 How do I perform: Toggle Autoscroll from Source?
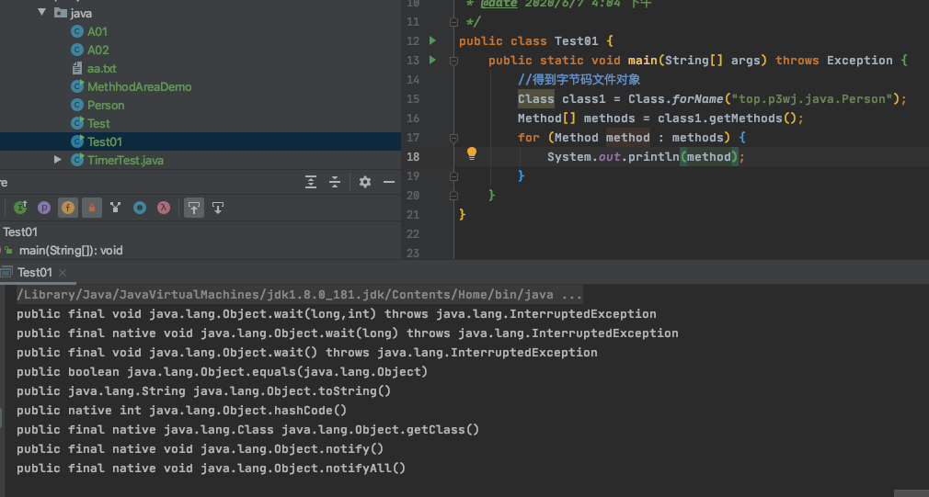click(218, 208)
